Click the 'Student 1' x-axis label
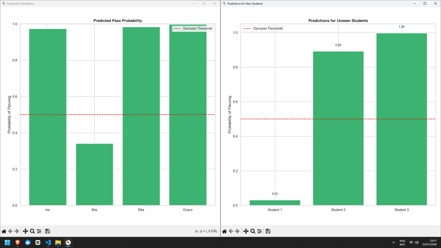Image resolution: width=441 pixels, height=248 pixels. pos(275,210)
